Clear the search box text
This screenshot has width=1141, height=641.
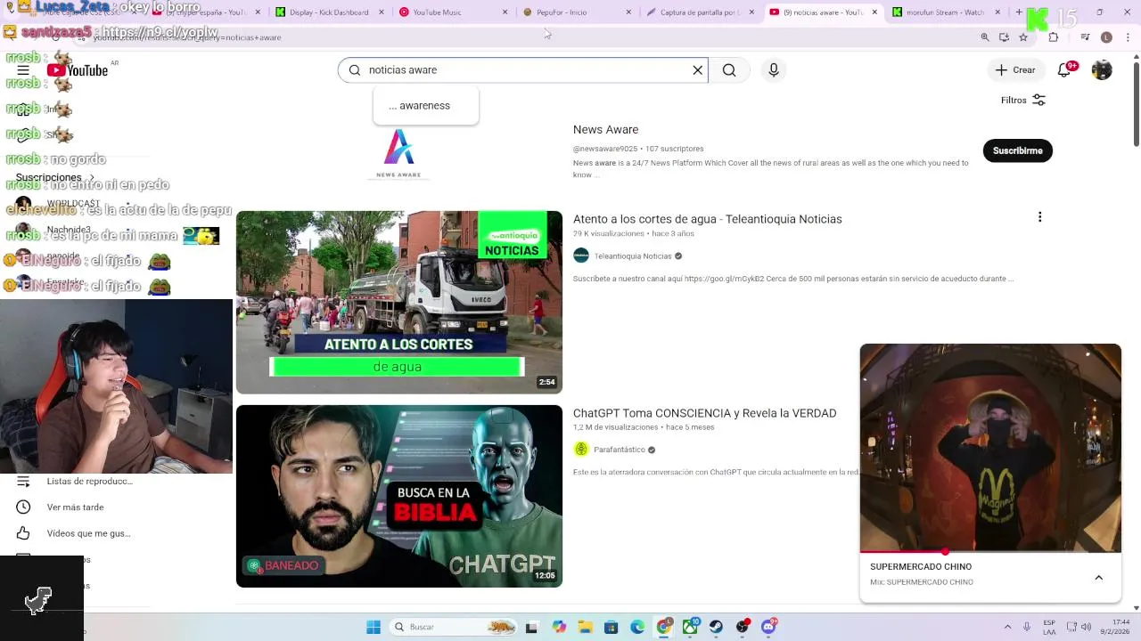698,70
